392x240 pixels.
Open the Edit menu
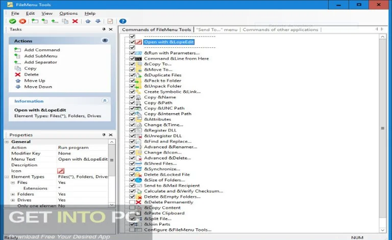click(x=30, y=13)
